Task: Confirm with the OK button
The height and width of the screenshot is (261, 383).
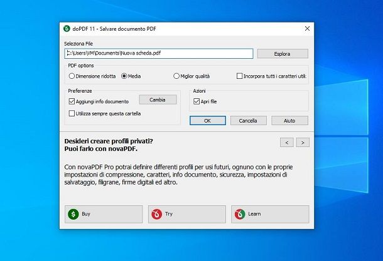Action: pos(208,121)
